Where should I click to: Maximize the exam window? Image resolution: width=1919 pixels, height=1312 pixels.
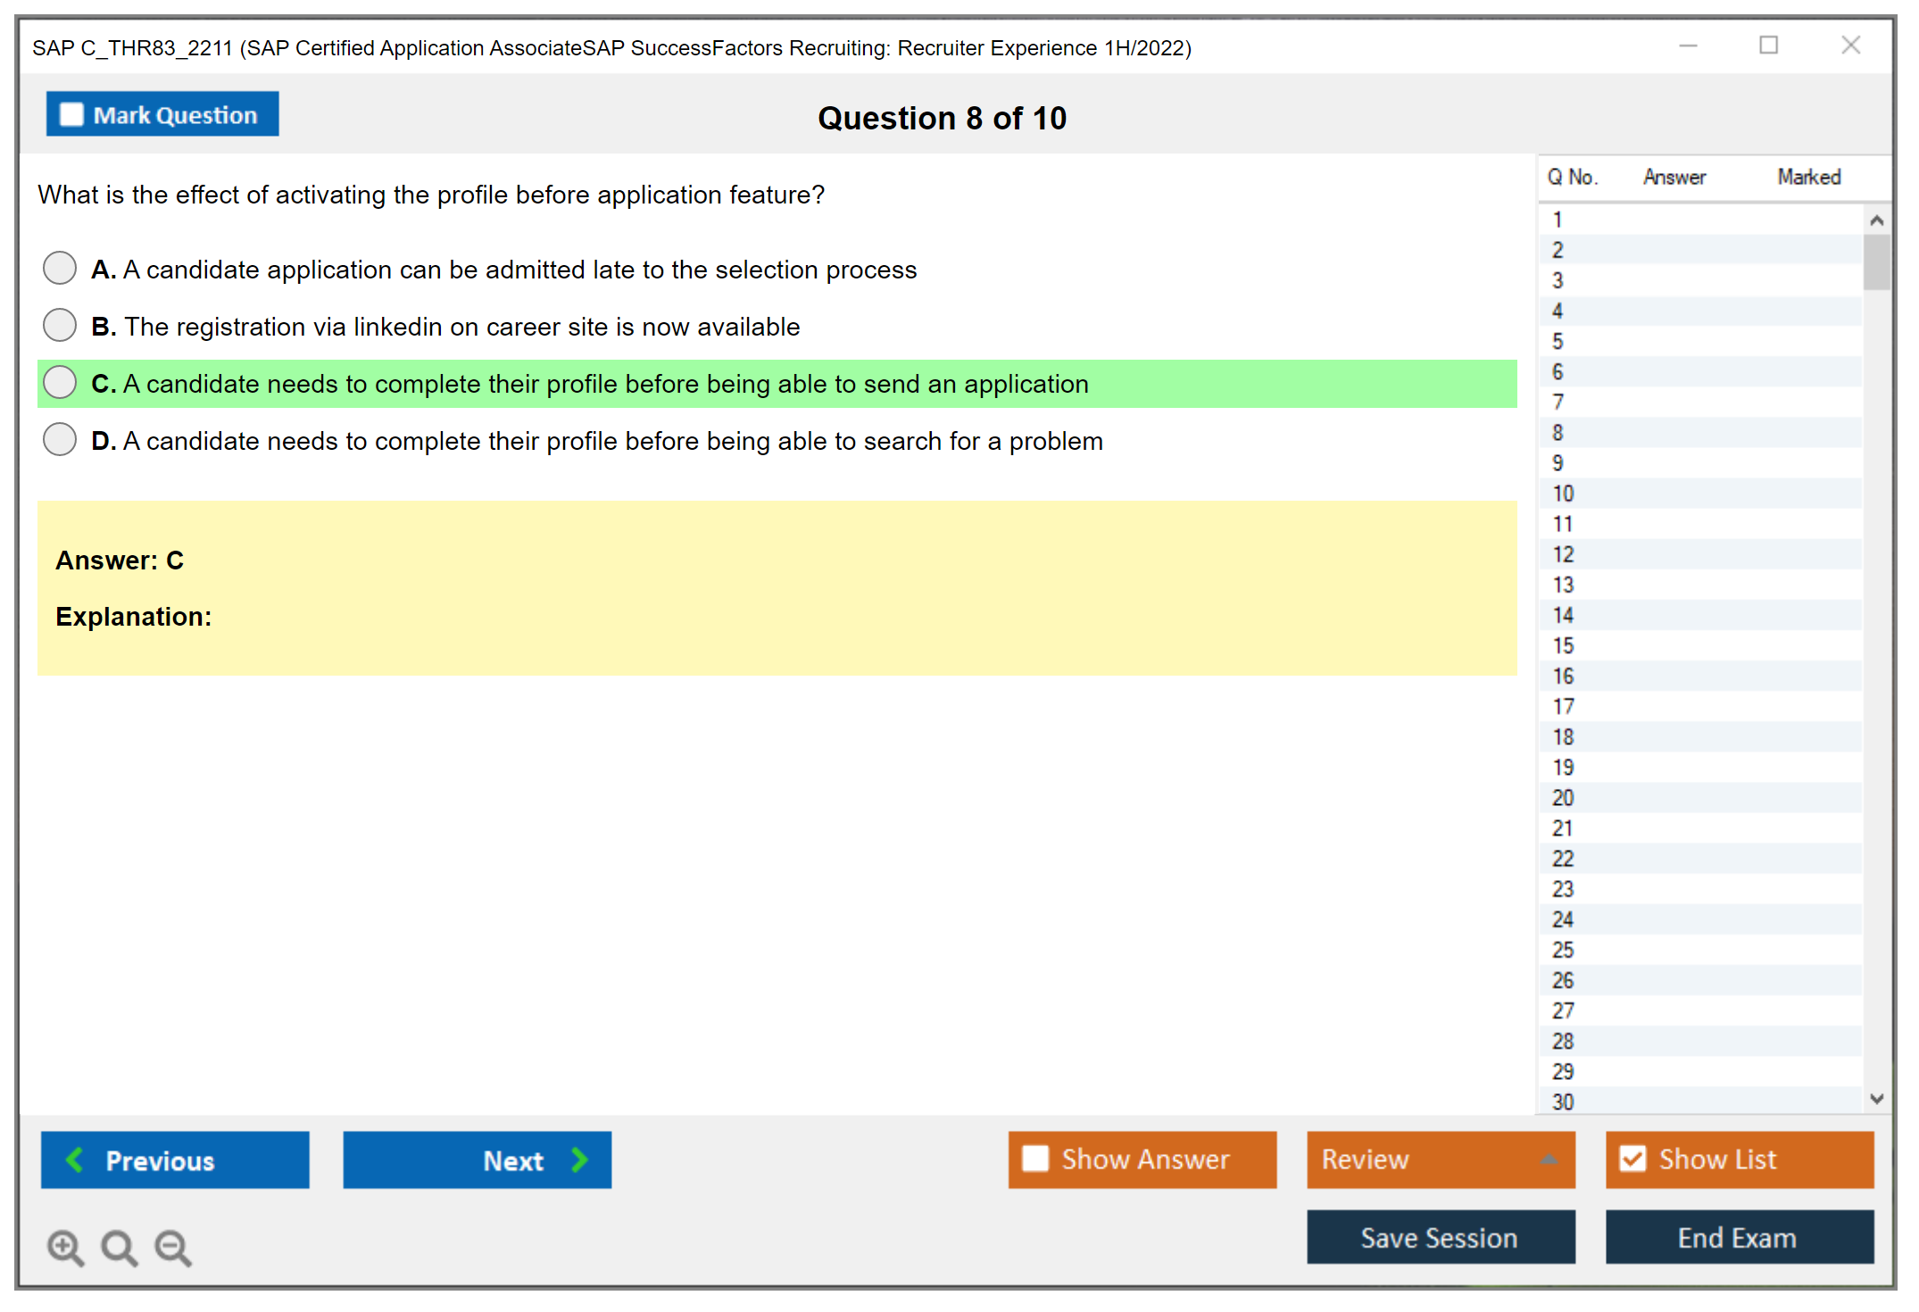coord(1768,46)
